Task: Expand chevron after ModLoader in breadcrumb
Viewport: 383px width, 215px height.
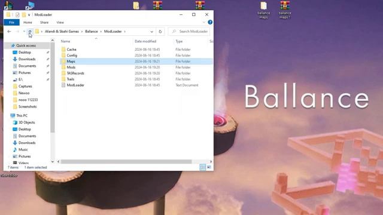Action: pyautogui.click(x=124, y=32)
